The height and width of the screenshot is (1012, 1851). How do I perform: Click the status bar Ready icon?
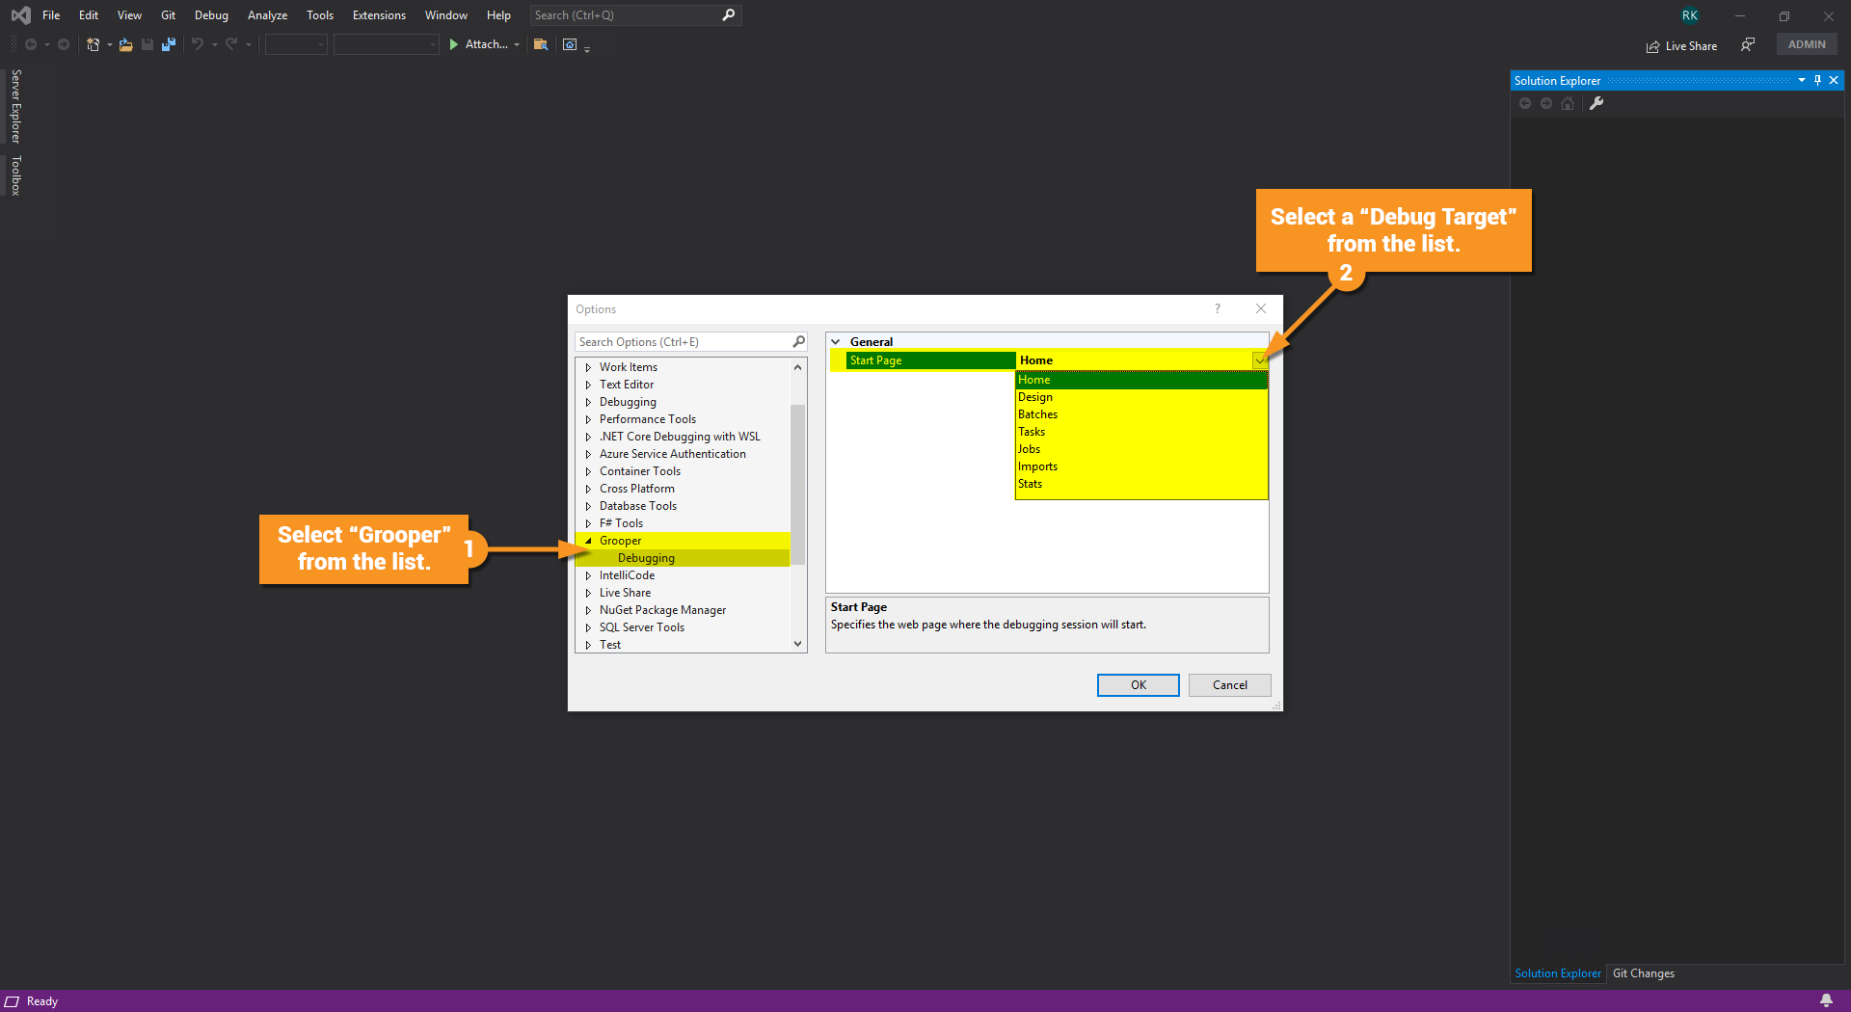[13, 1001]
